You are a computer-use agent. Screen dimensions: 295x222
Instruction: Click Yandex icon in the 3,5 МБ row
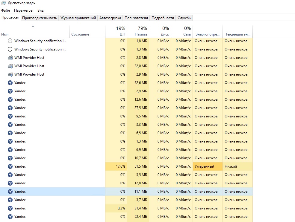click(10, 175)
